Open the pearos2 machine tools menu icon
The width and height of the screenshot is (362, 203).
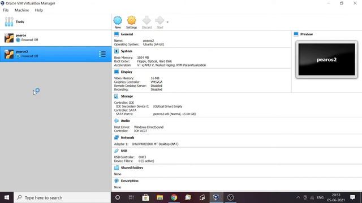pyautogui.click(x=102, y=54)
